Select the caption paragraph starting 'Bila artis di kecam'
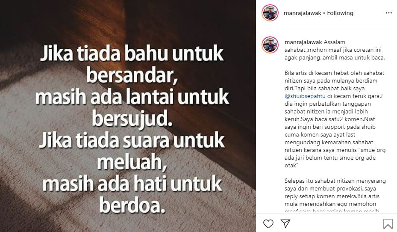397x232 pixels. click(335, 119)
